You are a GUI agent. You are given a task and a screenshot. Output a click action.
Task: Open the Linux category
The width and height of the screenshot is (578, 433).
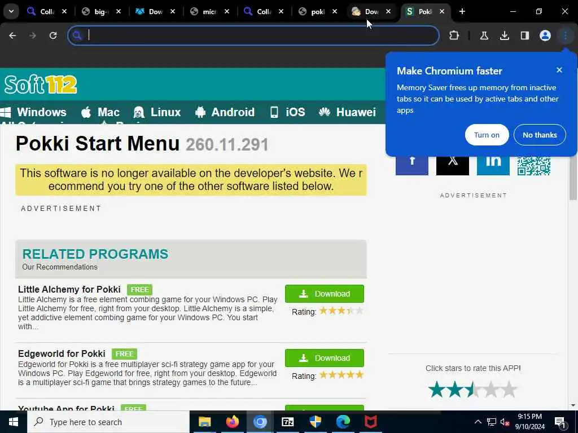pos(157,112)
